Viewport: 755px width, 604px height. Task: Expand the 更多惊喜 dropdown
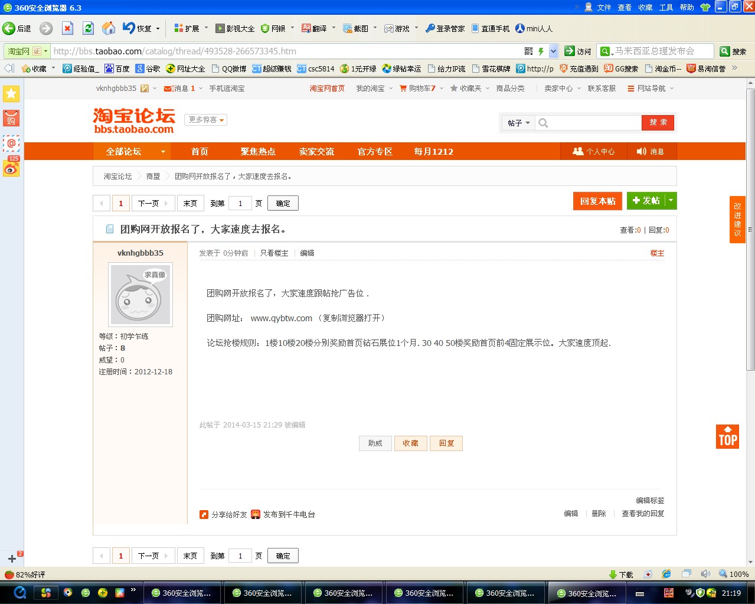(x=206, y=119)
